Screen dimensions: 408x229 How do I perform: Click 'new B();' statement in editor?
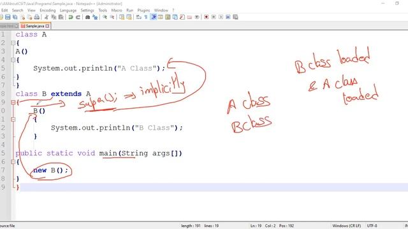[51, 170]
